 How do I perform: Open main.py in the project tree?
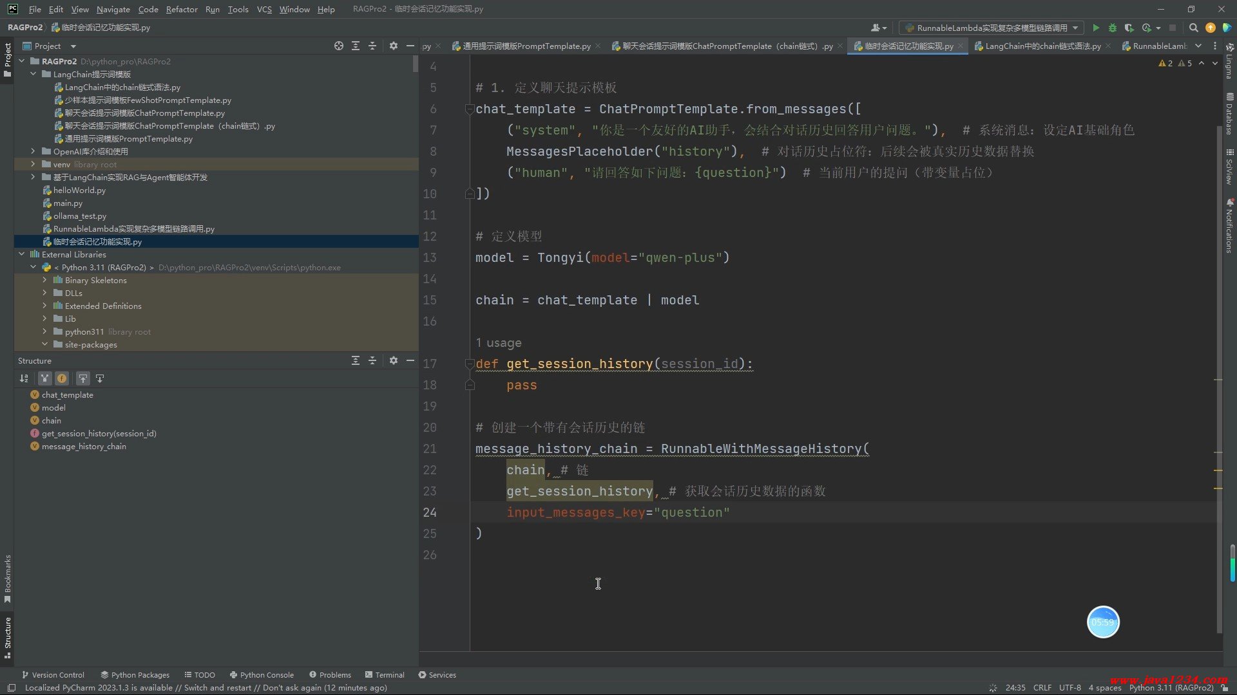point(68,203)
